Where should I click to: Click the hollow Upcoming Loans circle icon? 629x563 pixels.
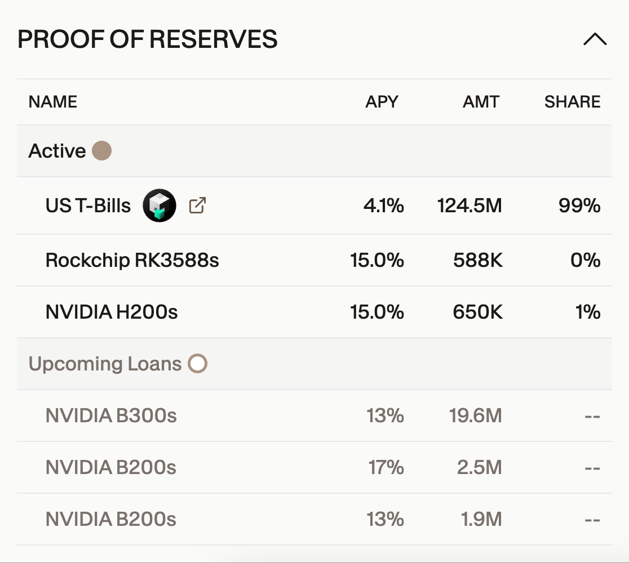tap(198, 364)
